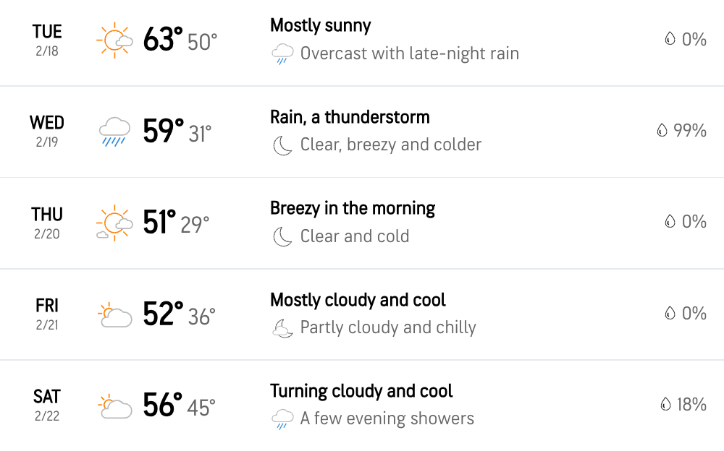This screenshot has width=724, height=451.
Task: Click the "Rain, a thunderstorm" description
Action: [x=350, y=117]
